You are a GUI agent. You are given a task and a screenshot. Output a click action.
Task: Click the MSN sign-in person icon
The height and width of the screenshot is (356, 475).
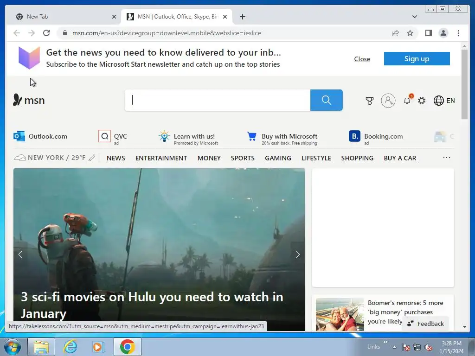point(388,101)
